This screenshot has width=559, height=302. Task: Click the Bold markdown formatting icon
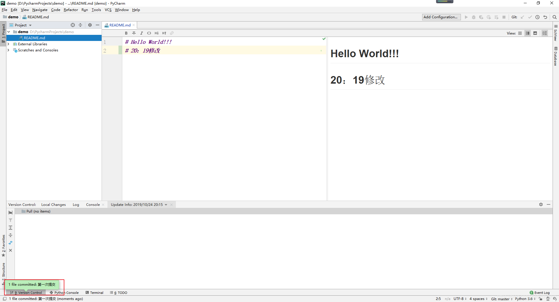126,33
